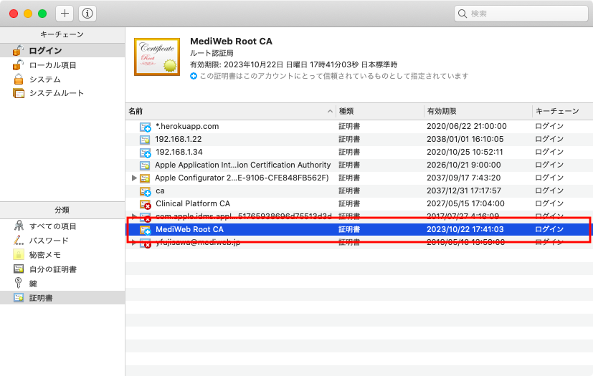The height and width of the screenshot is (376, 593).
Task: Click the plus add-item toolbar button
Action: pos(65,14)
